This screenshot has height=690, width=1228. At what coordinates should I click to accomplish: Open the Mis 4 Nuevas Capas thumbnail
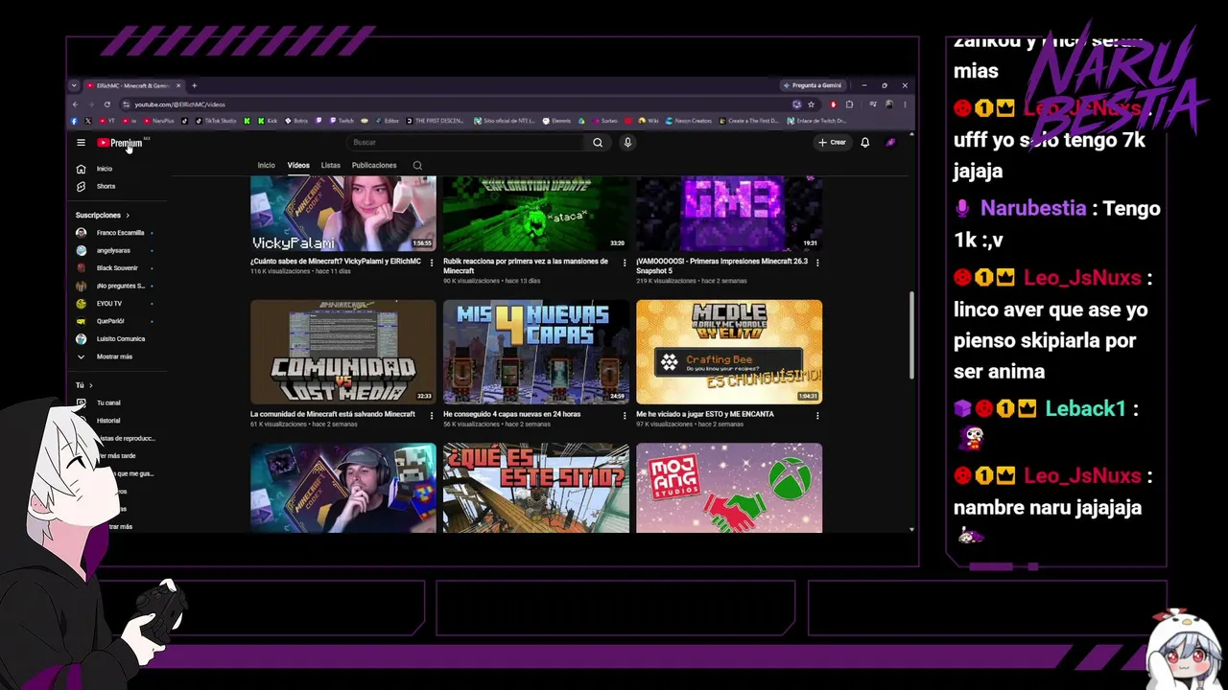[x=536, y=352]
